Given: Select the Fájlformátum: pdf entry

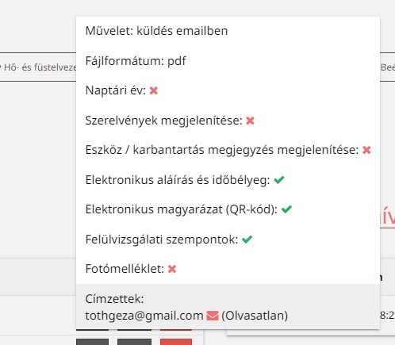Looking at the screenshot, I should point(228,61).
